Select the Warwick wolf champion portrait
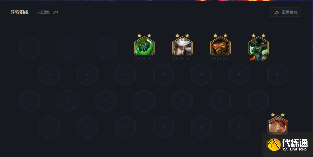 [x=259, y=46]
